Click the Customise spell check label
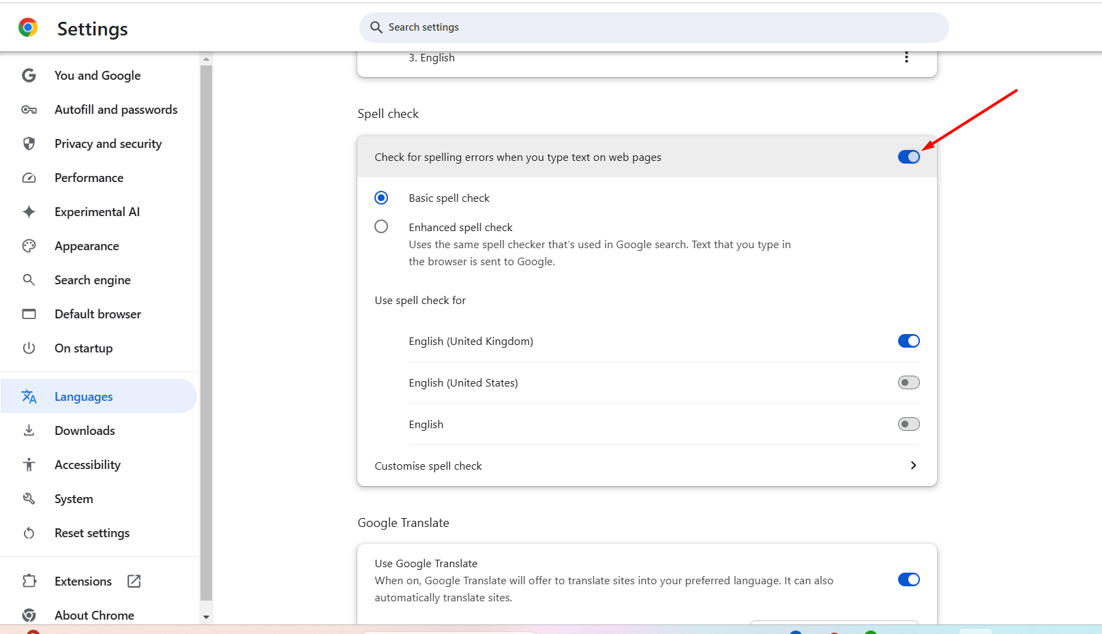Viewport: 1102px width, 634px height. (428, 466)
